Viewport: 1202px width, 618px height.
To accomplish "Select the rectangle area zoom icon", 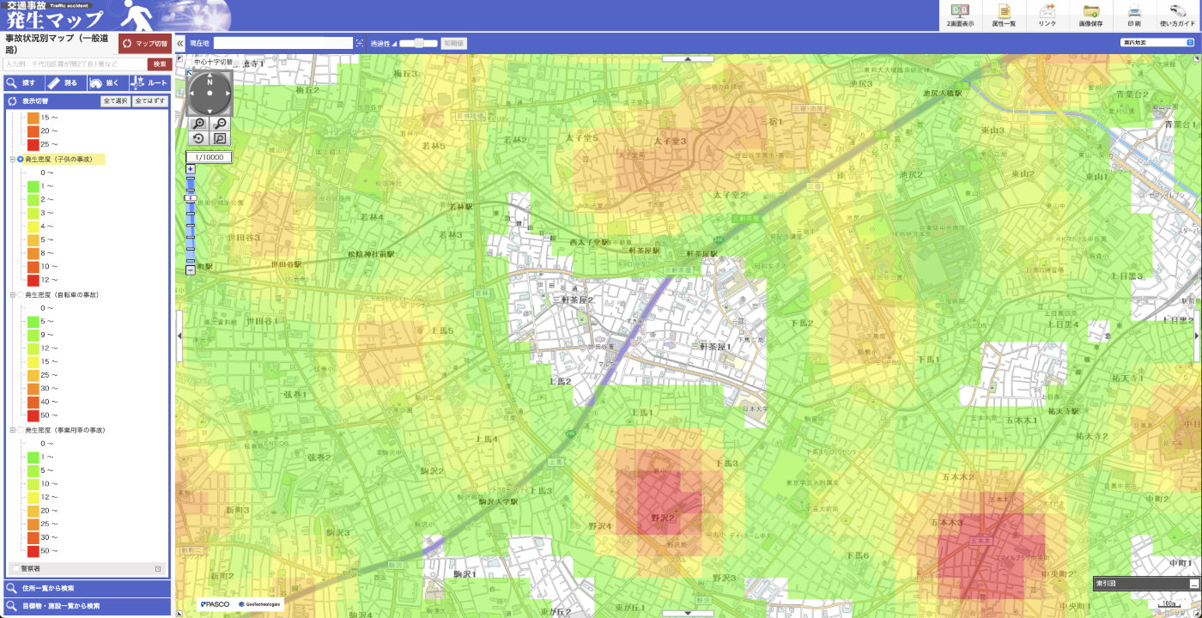I will (x=220, y=138).
